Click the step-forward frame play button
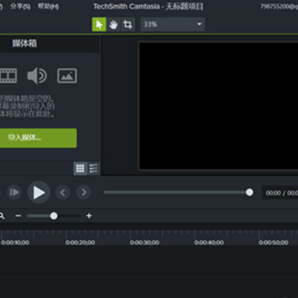 (x=14, y=192)
